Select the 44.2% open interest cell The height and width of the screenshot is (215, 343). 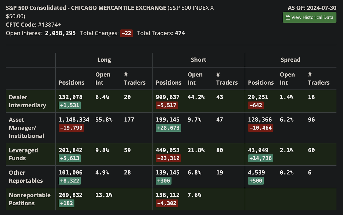click(196, 97)
